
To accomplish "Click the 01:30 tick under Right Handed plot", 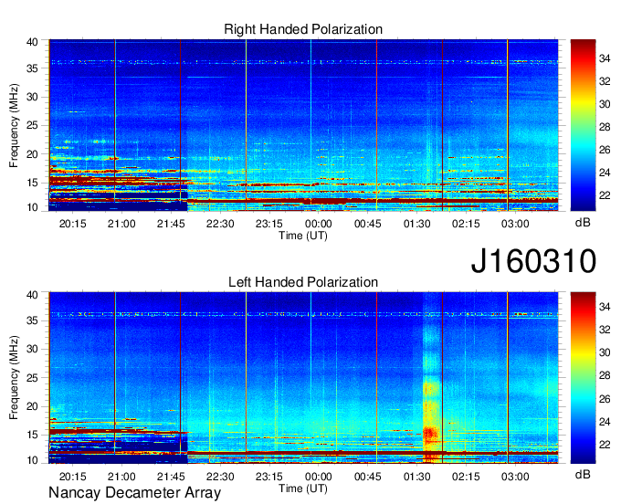I will coord(416,224).
